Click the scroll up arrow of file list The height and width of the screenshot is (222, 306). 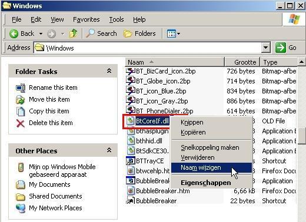301,62
